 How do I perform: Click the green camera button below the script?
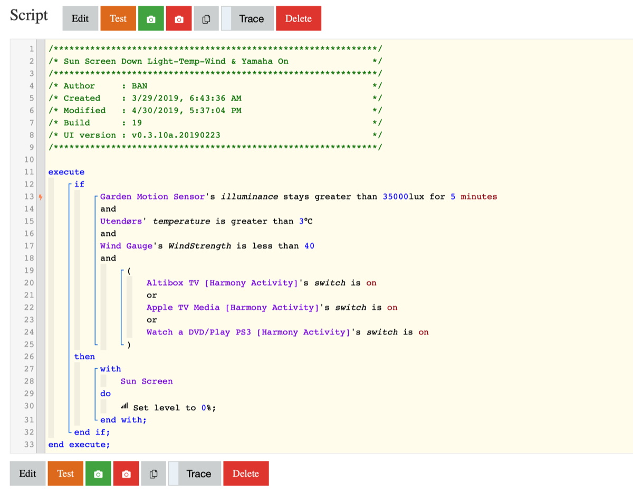click(x=98, y=474)
